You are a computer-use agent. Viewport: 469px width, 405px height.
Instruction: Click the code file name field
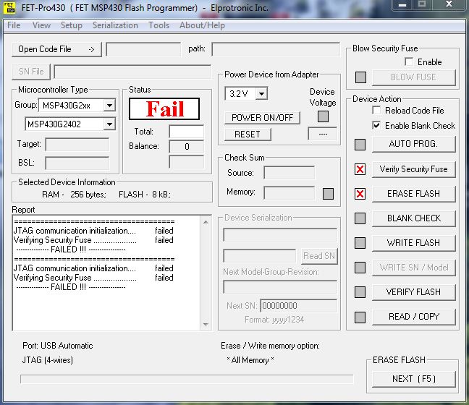tap(143, 49)
